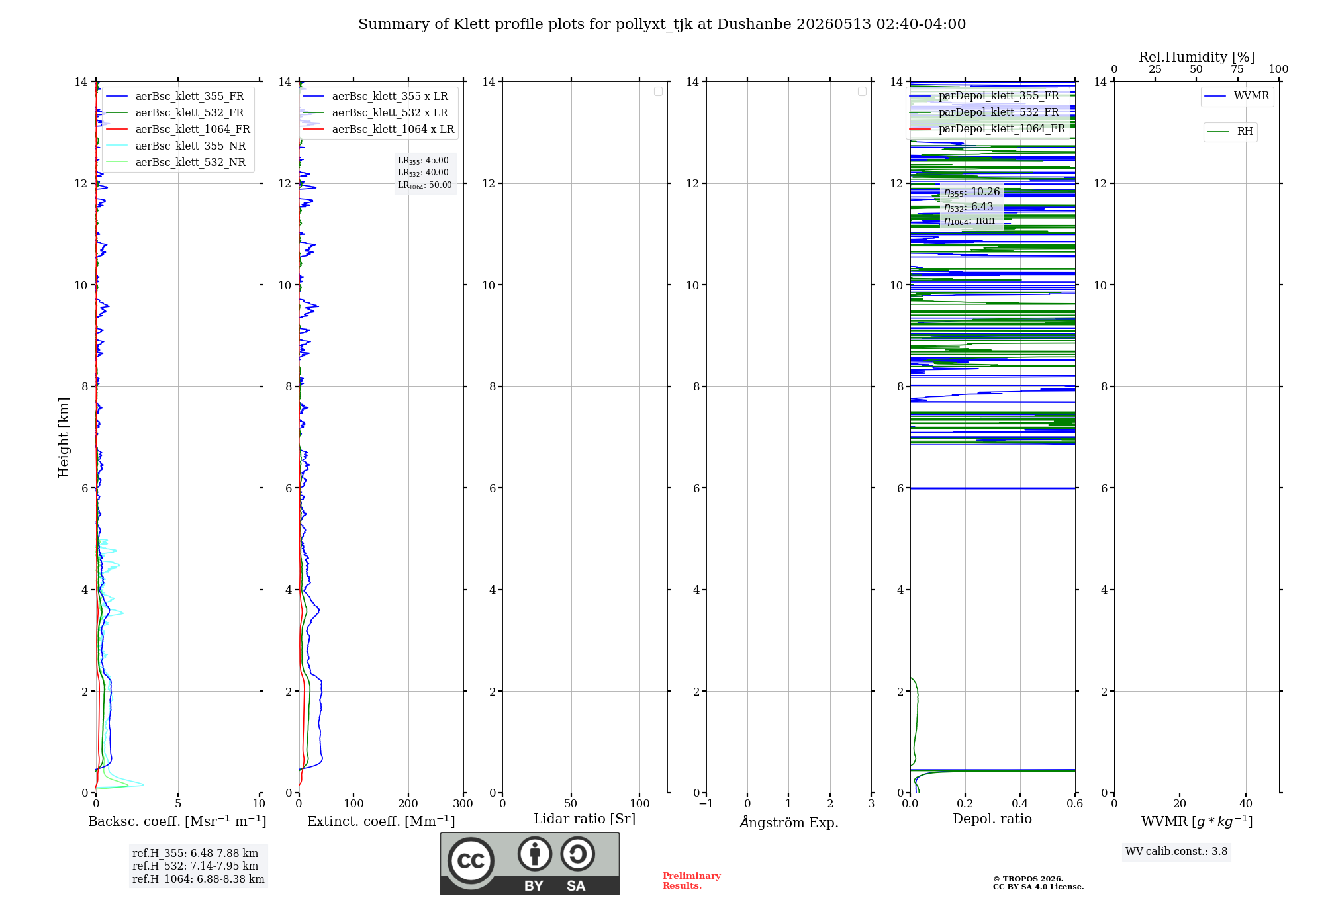Click the RH legend entry

pyautogui.click(x=1230, y=132)
